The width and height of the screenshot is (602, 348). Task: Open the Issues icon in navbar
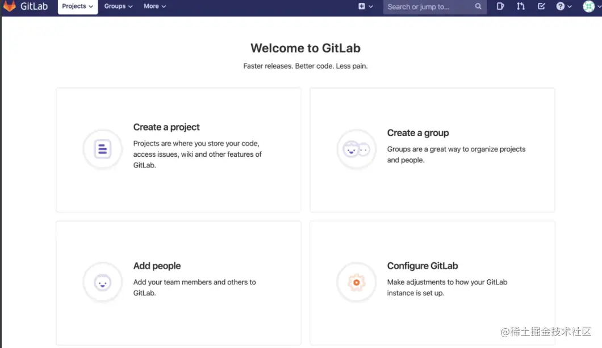(500, 7)
